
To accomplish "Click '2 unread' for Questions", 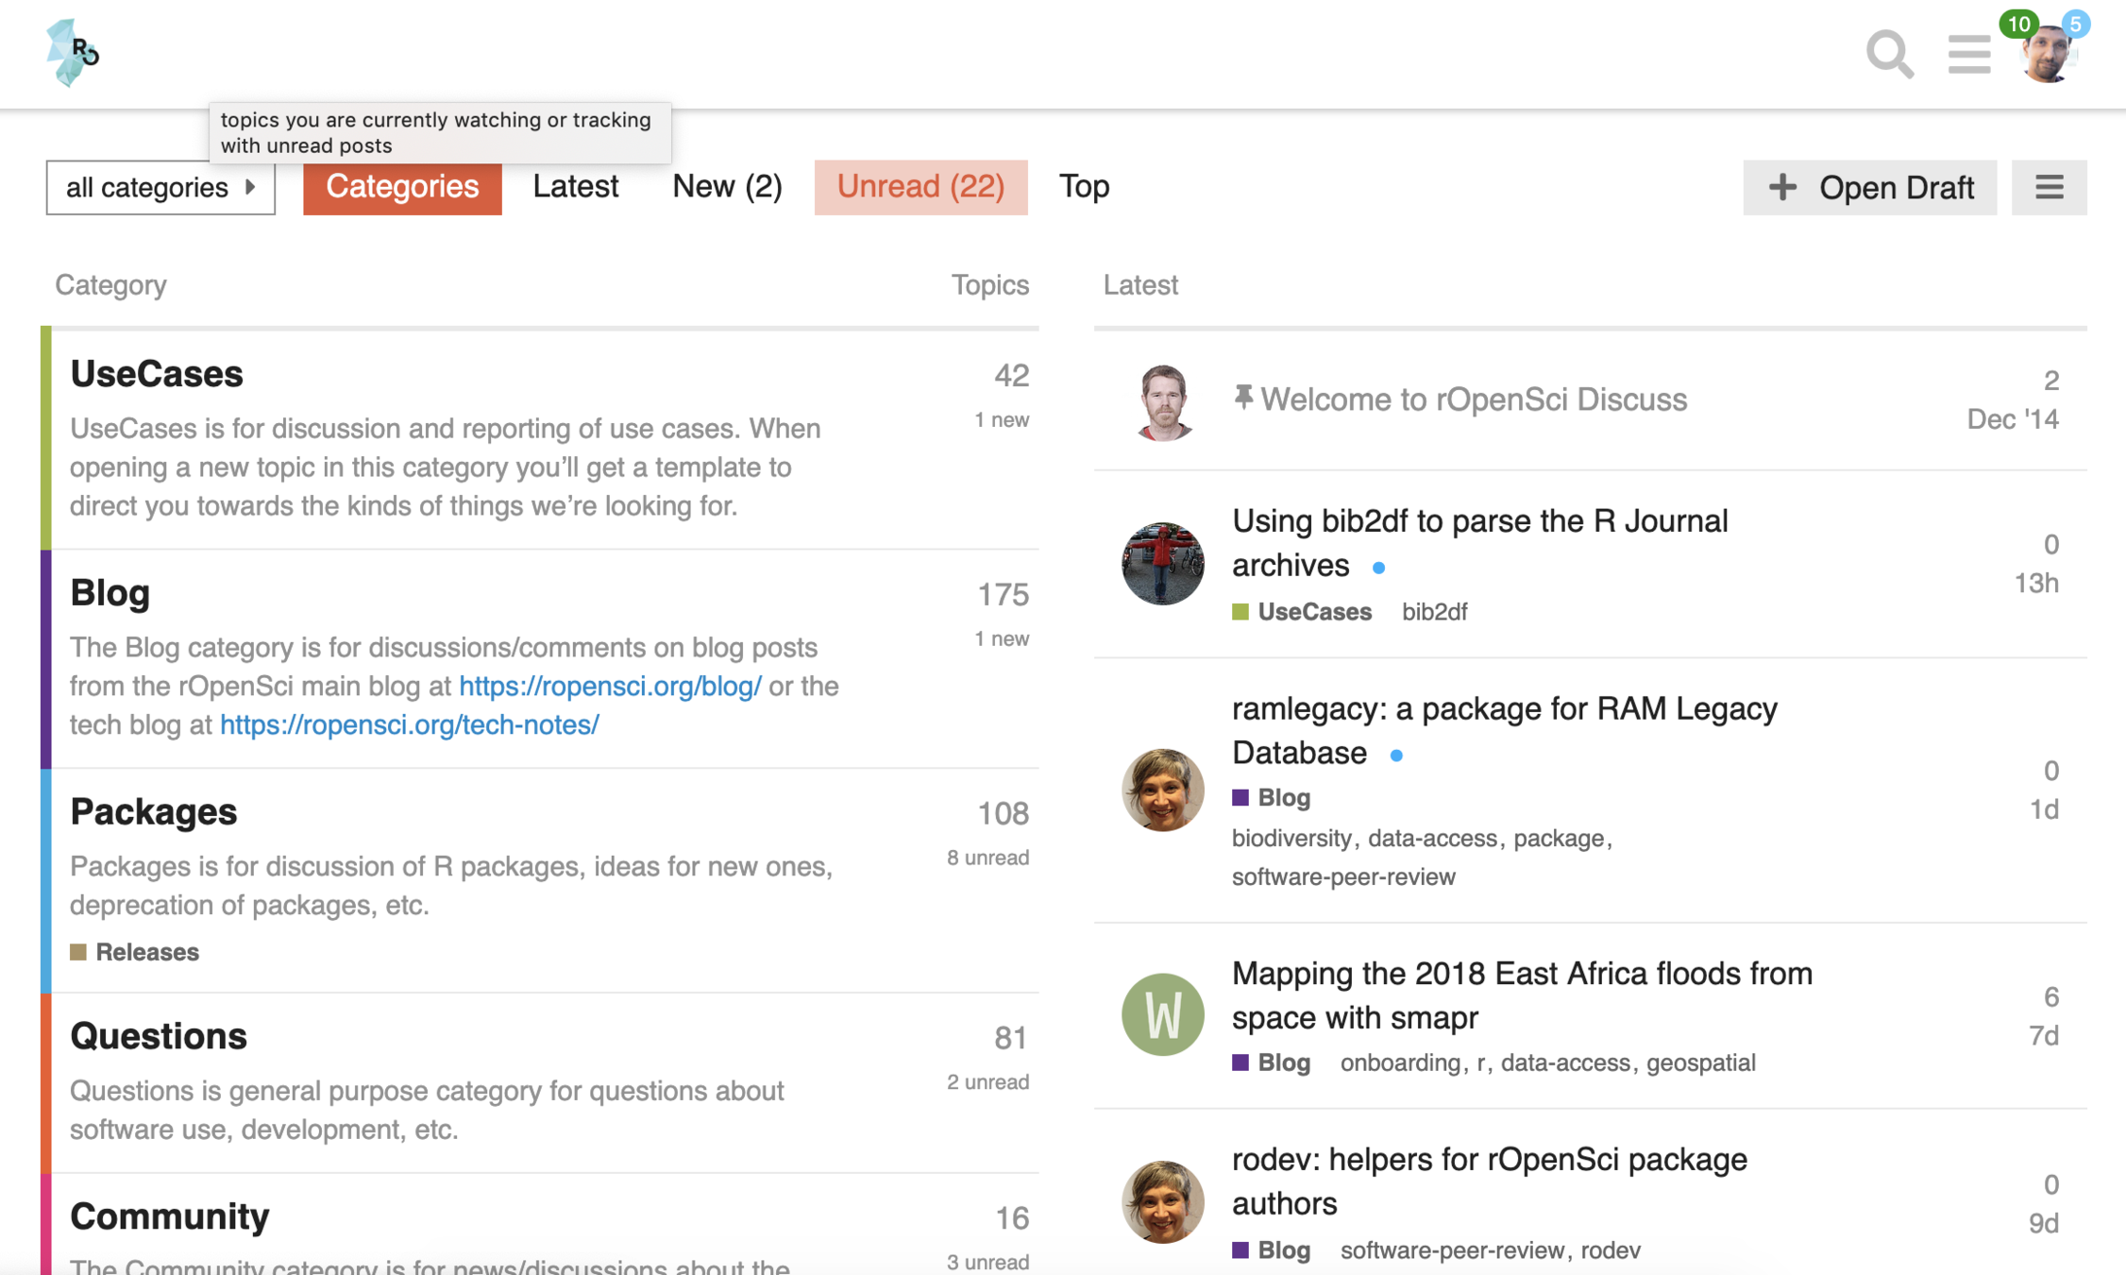I will 987,1082.
